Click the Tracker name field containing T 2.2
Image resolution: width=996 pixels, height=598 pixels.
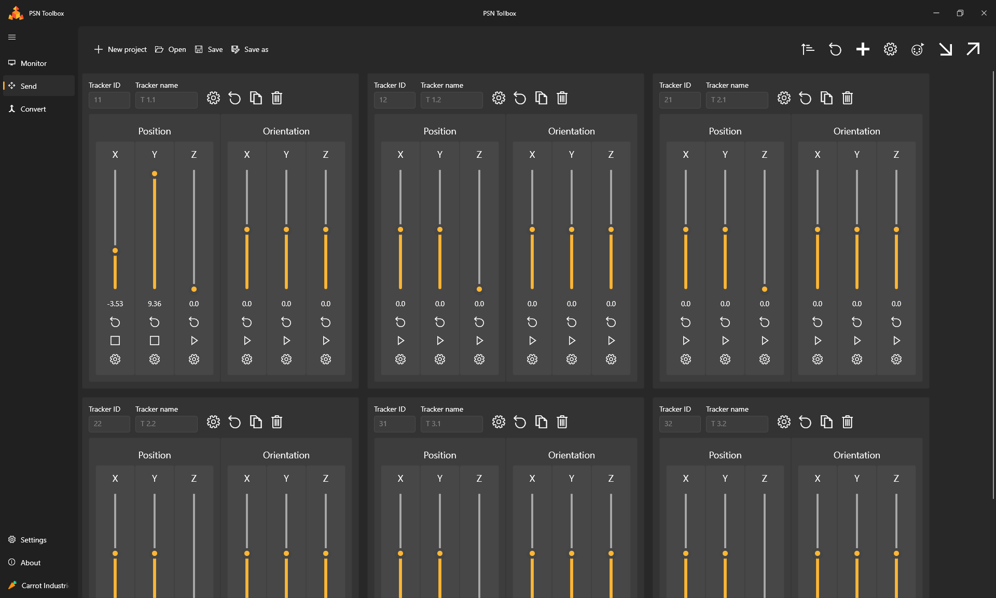coord(166,424)
